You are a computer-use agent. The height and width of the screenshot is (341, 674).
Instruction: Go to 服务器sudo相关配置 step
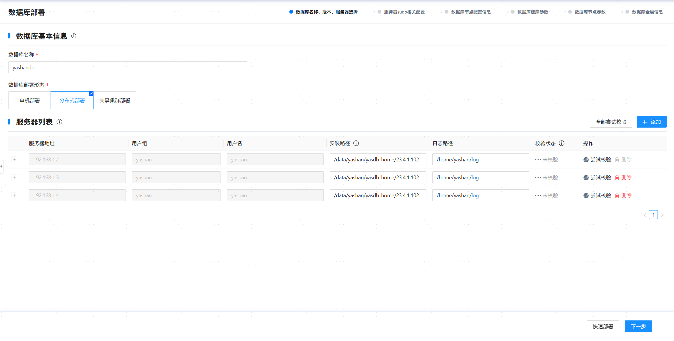click(404, 12)
